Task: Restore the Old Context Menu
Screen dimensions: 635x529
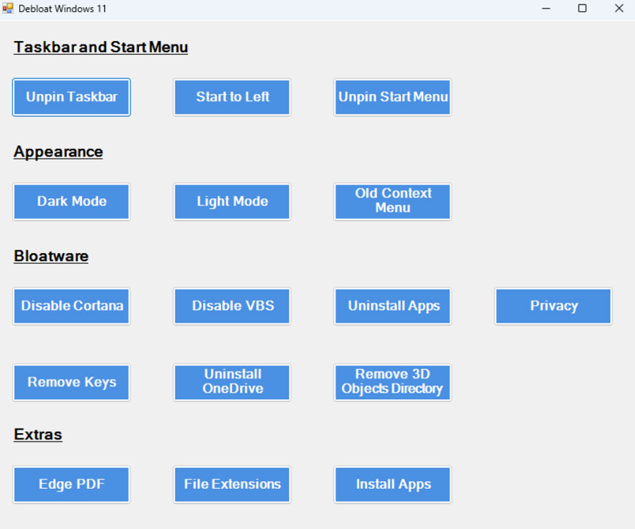Action: (393, 202)
